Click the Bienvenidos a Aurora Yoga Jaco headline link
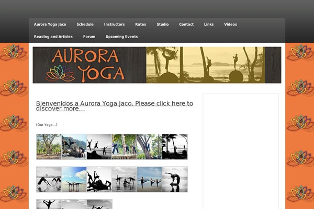 tap(115, 106)
